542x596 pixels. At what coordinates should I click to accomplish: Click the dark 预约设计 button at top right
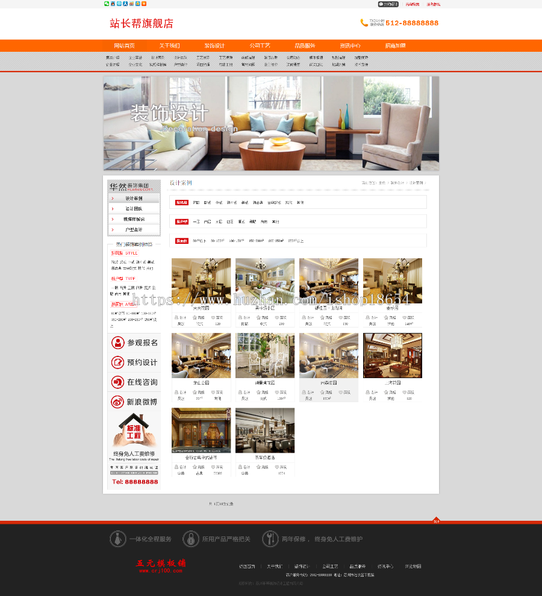[388, 4]
